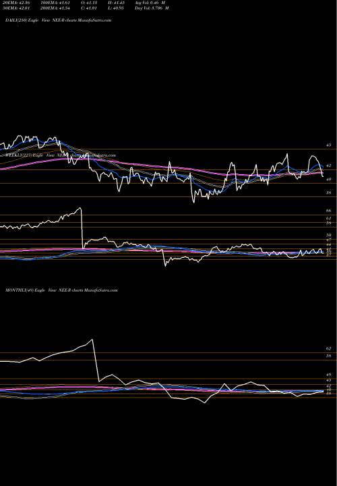Click the DAILY(250) Eagle View chart title
The width and height of the screenshot is (337, 486).
tap(58, 20)
